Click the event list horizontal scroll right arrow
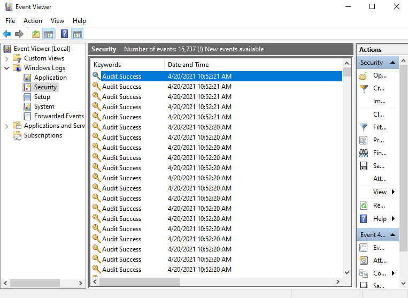The width and height of the screenshot is (408, 298). coord(338,281)
